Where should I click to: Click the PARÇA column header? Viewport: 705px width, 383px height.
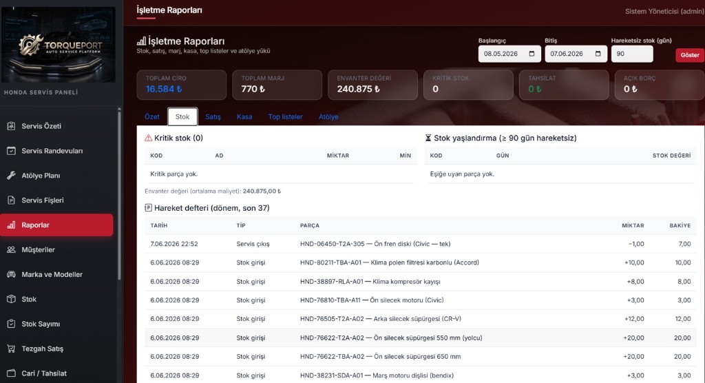tap(310, 225)
